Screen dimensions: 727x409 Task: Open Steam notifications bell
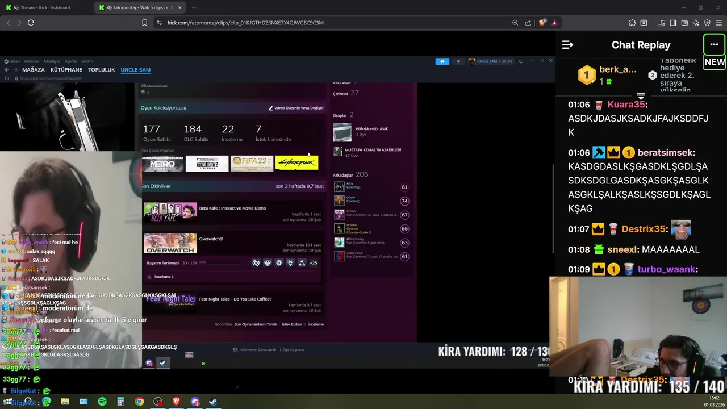(x=458, y=61)
